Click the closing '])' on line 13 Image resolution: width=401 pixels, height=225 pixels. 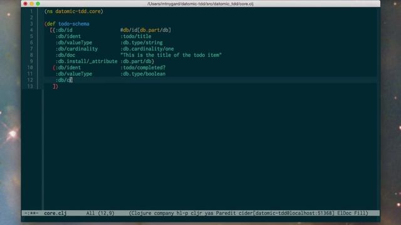tap(55, 86)
